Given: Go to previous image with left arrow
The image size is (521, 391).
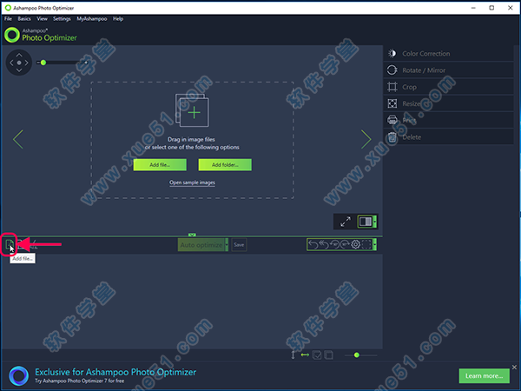Looking at the screenshot, I should pos(18,139).
